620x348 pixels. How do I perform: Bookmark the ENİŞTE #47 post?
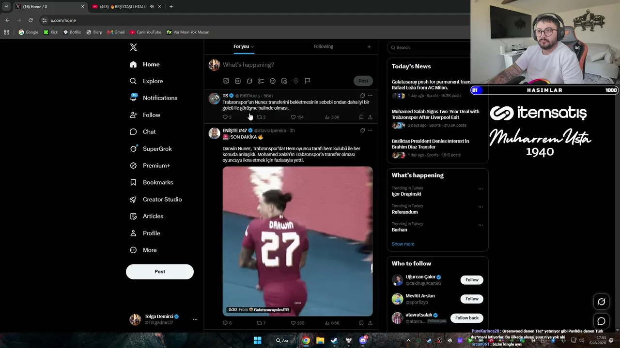tap(361, 323)
